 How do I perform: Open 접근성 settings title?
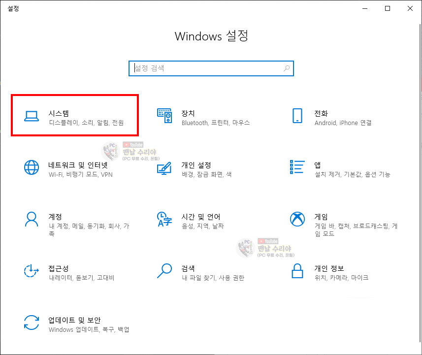point(59,268)
